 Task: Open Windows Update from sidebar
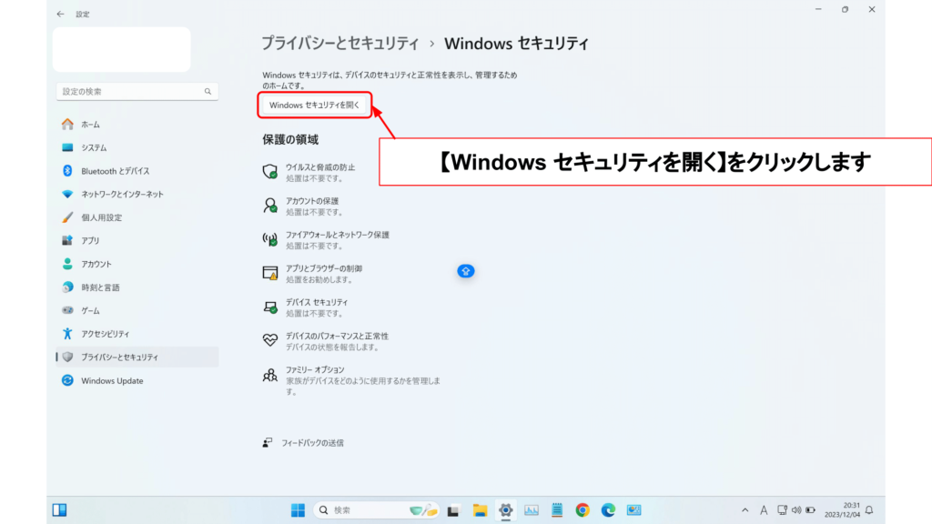click(112, 381)
